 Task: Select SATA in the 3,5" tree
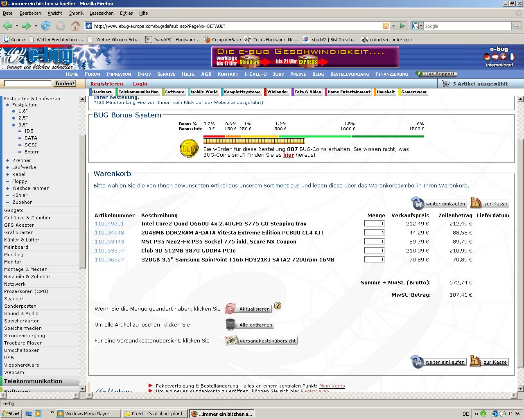click(x=31, y=138)
